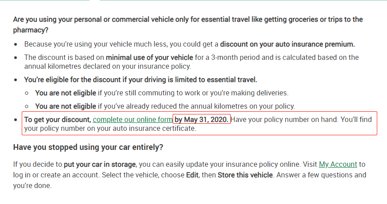387x204 pixels.
Task: Click the bold eligibility line about essential travel
Action: (x=141, y=80)
